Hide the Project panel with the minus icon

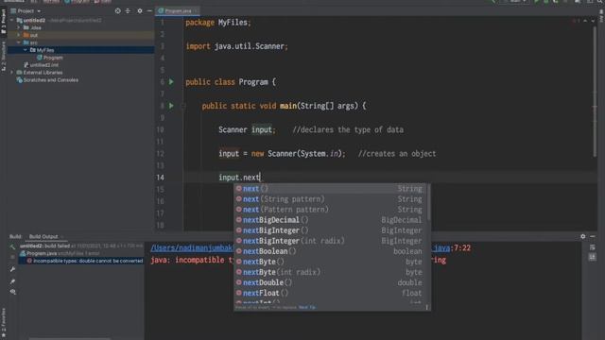(x=149, y=11)
